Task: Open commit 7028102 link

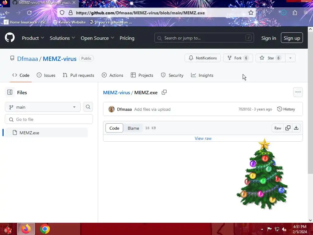Action: (x=245, y=109)
